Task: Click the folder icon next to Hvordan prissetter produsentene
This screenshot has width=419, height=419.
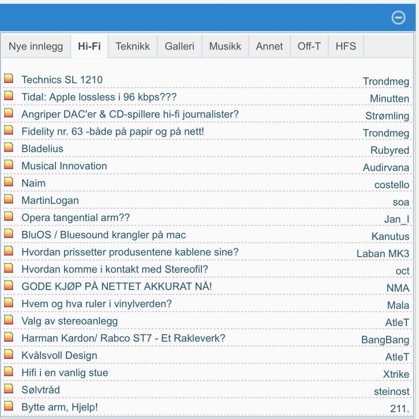Action: (9, 251)
